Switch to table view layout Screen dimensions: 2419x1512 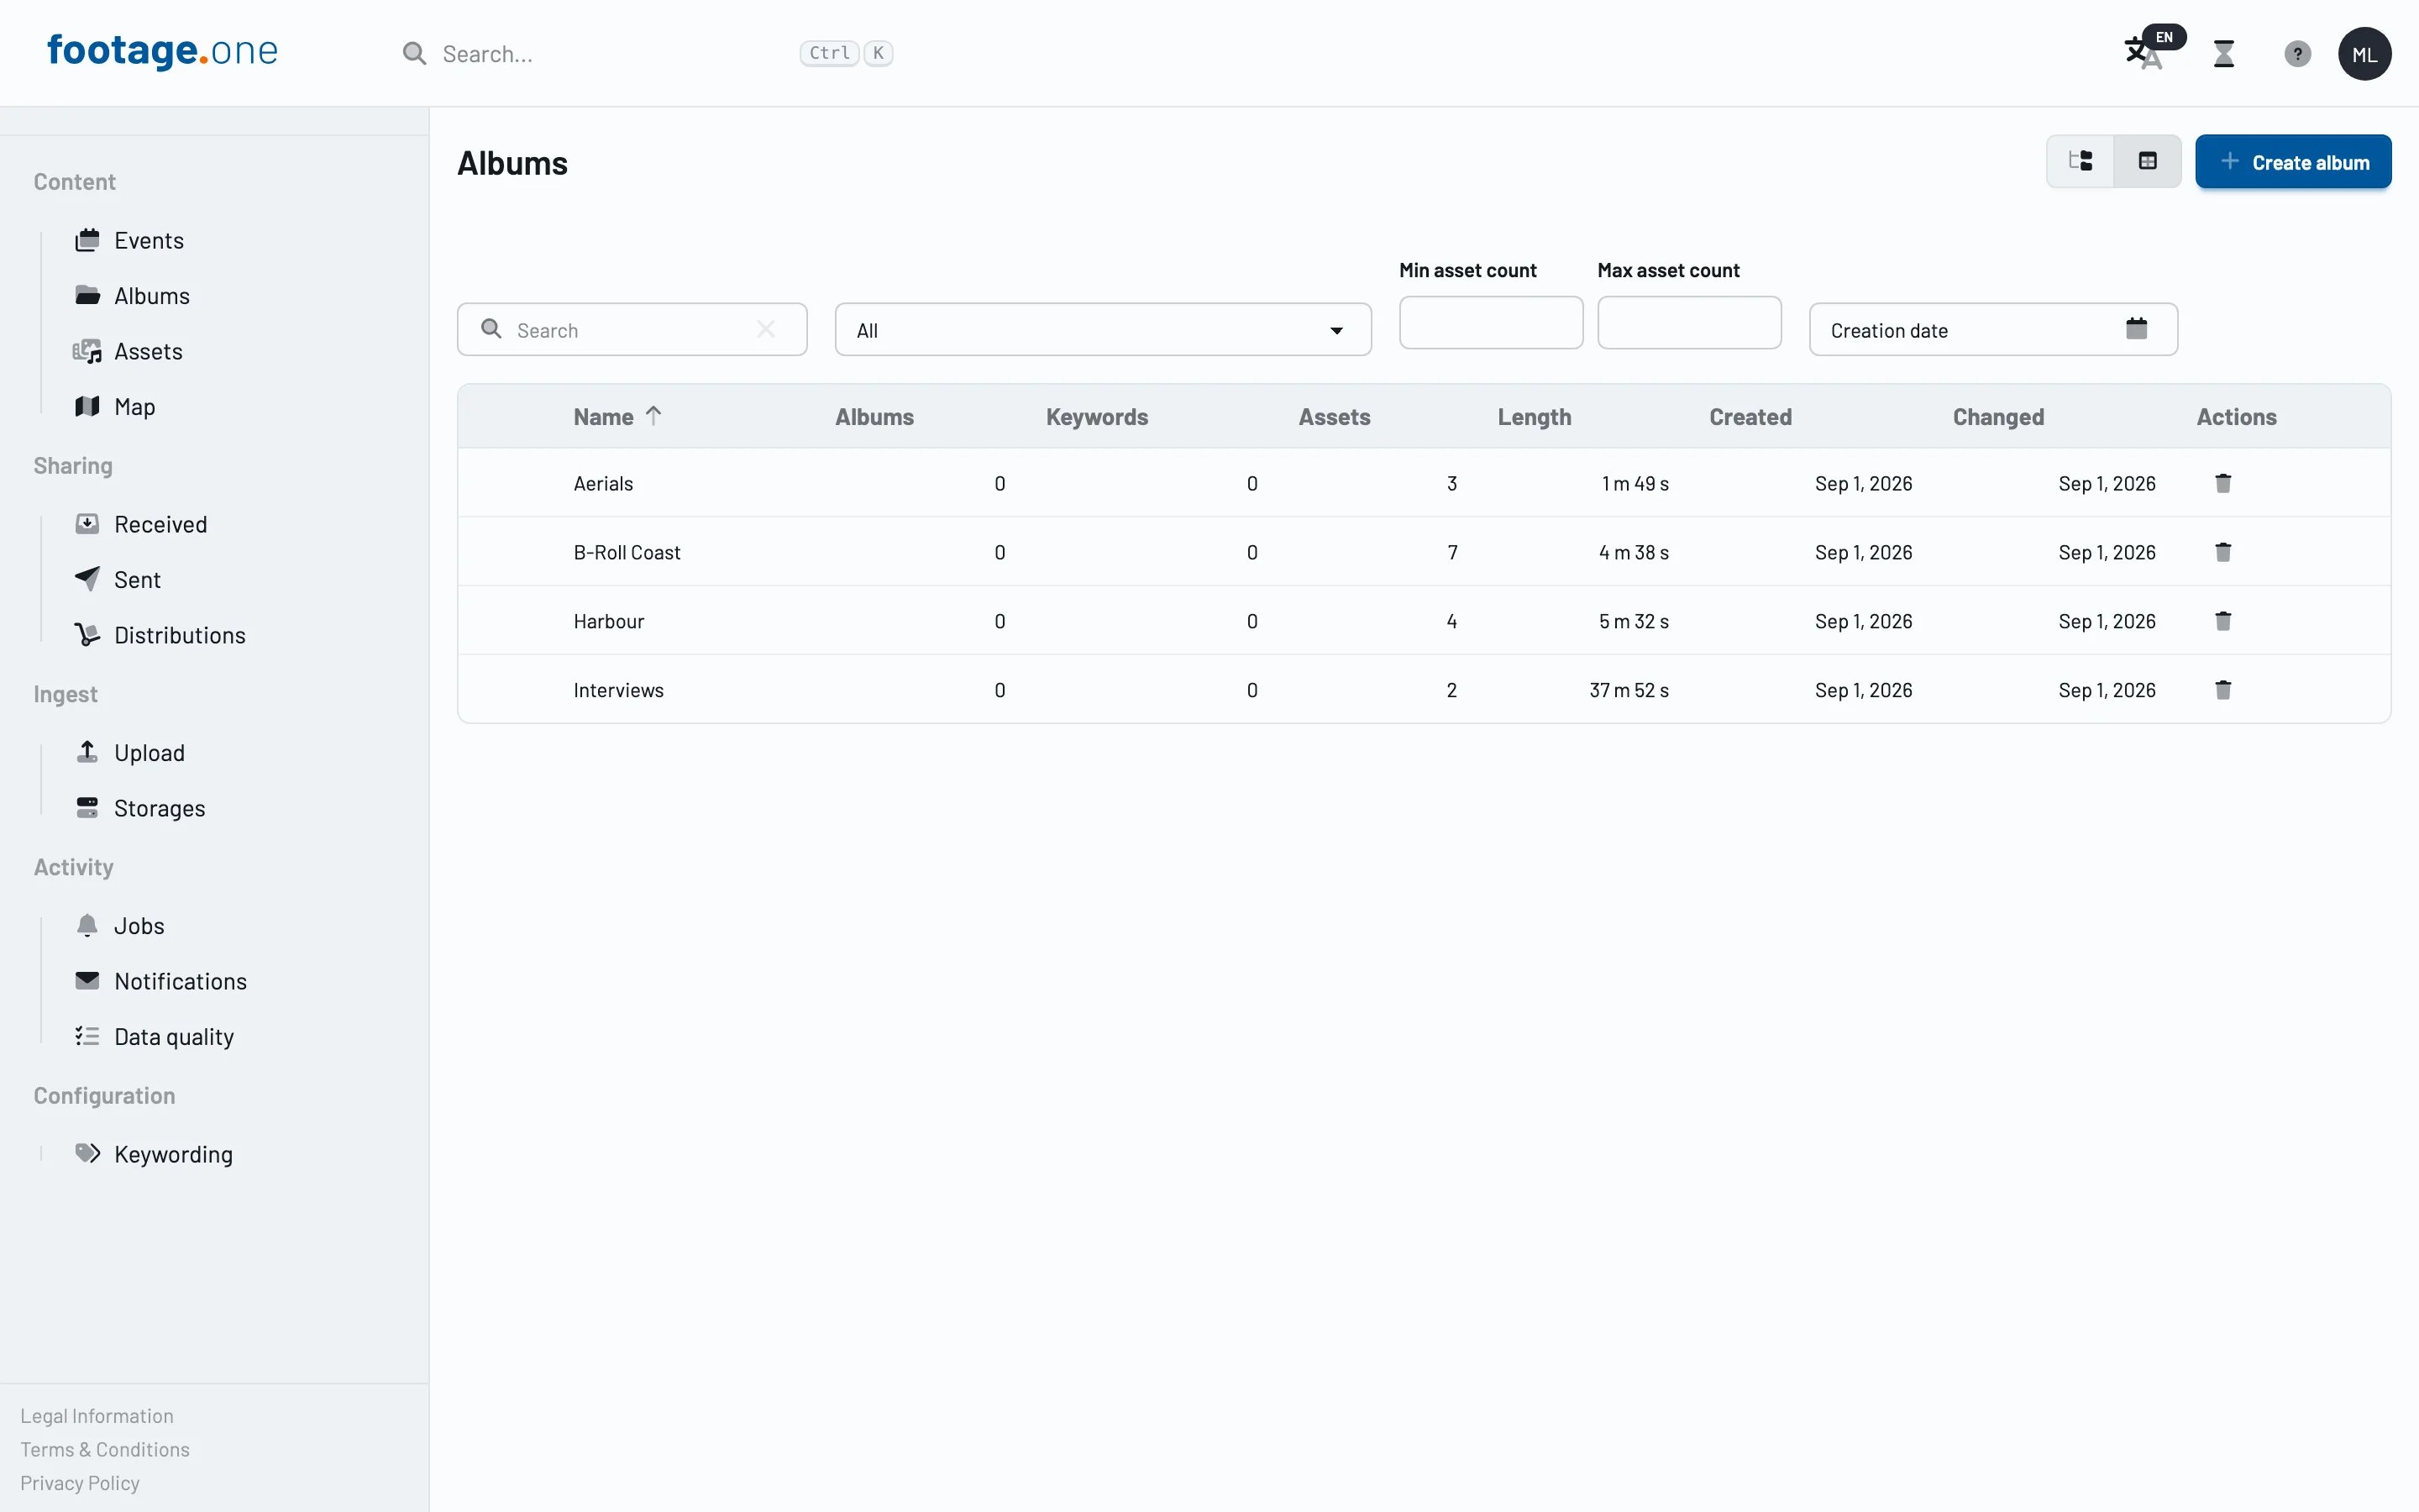[2147, 161]
